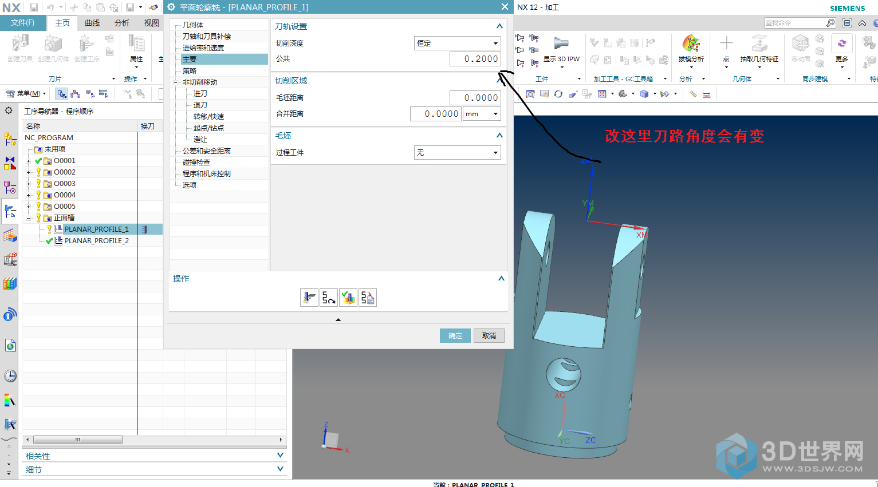Open the cut depth (切削深度) dropdown
The width and height of the screenshot is (878, 487).
(458, 43)
